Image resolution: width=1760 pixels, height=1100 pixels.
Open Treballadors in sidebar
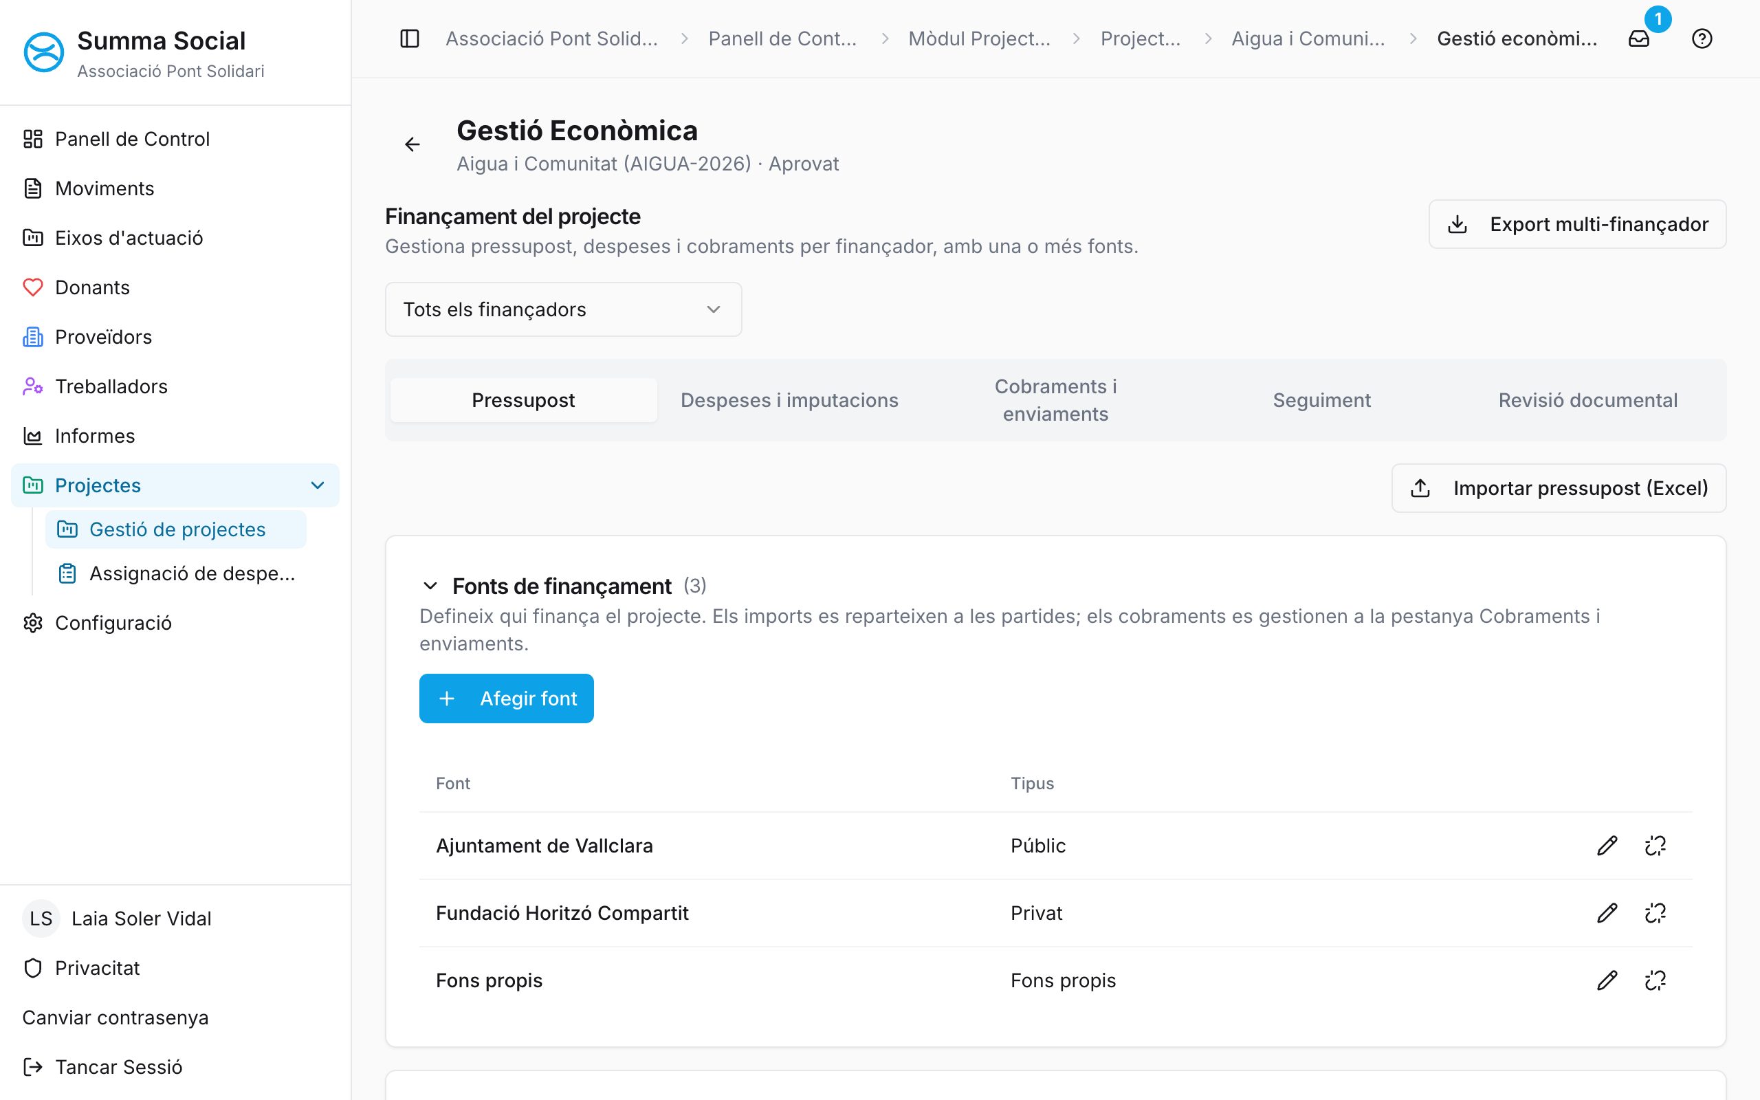[x=175, y=386]
